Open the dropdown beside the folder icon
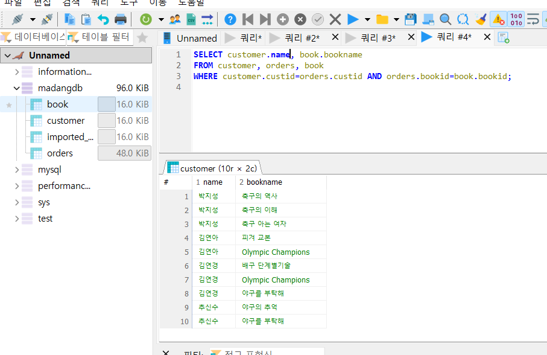547x355 pixels. (x=396, y=19)
